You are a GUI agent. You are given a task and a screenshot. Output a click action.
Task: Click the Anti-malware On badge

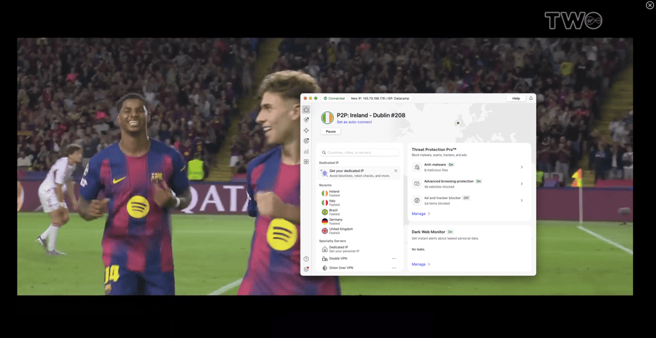coord(451,165)
